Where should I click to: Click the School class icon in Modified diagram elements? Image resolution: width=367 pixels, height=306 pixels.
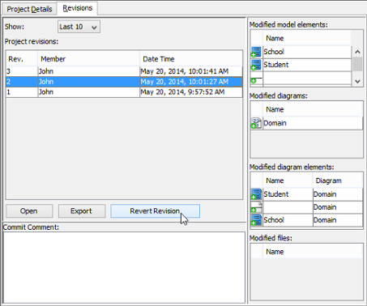[x=256, y=220]
